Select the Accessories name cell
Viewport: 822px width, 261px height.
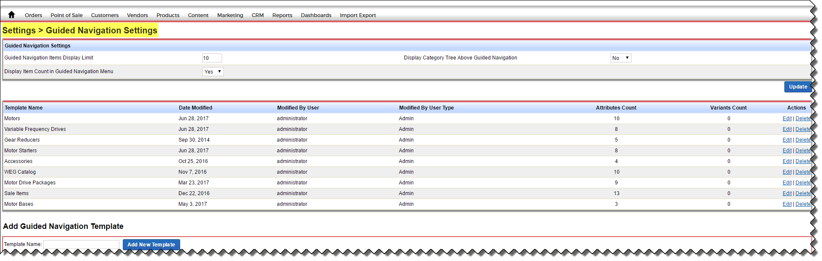coord(18,161)
